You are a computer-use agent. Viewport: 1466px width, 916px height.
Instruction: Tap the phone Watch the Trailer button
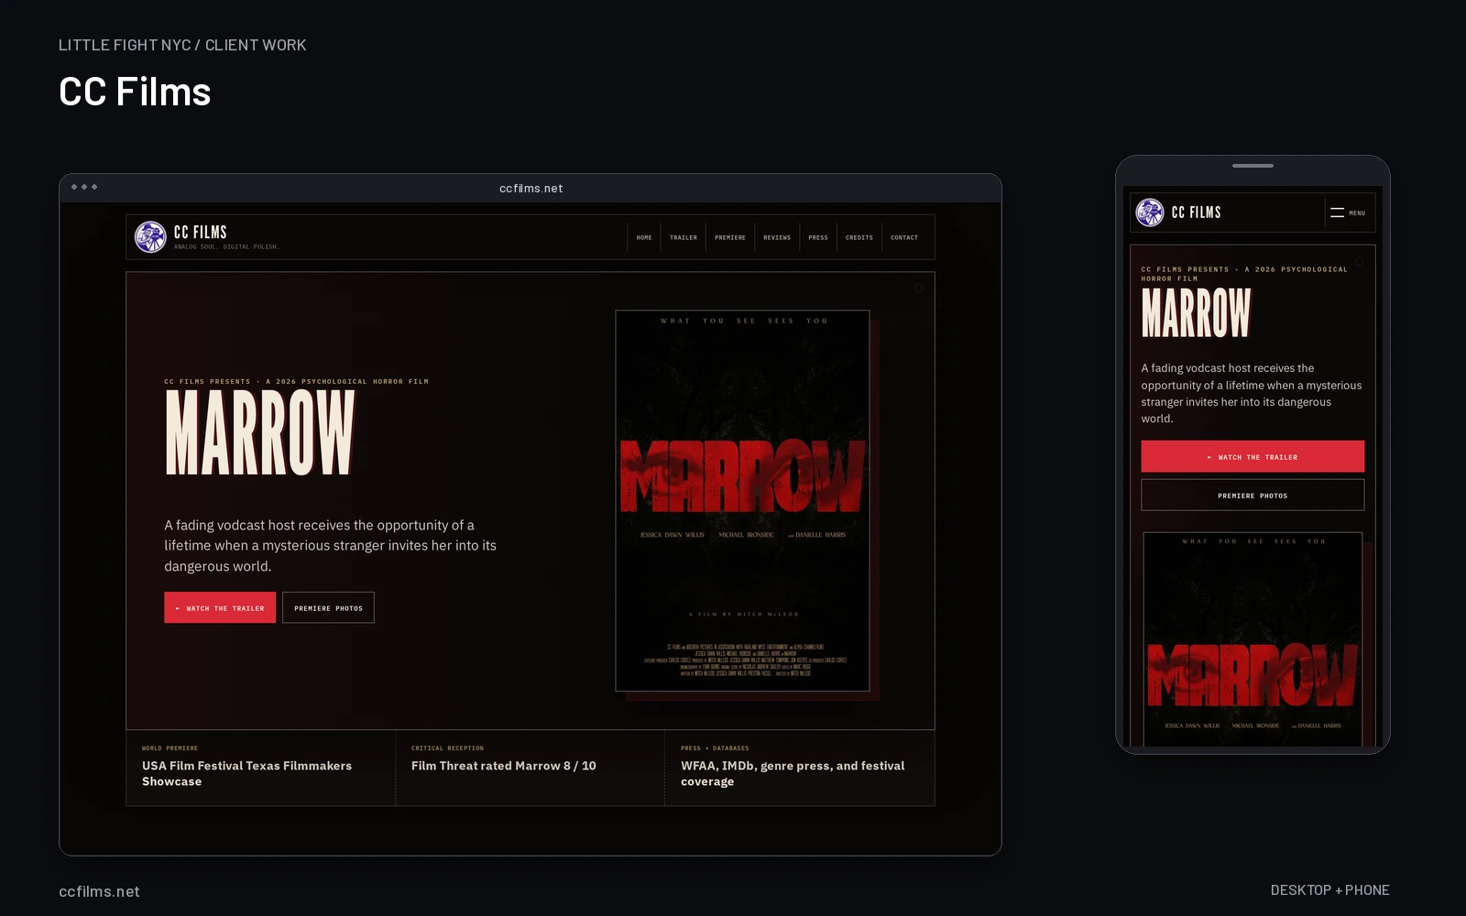point(1253,456)
